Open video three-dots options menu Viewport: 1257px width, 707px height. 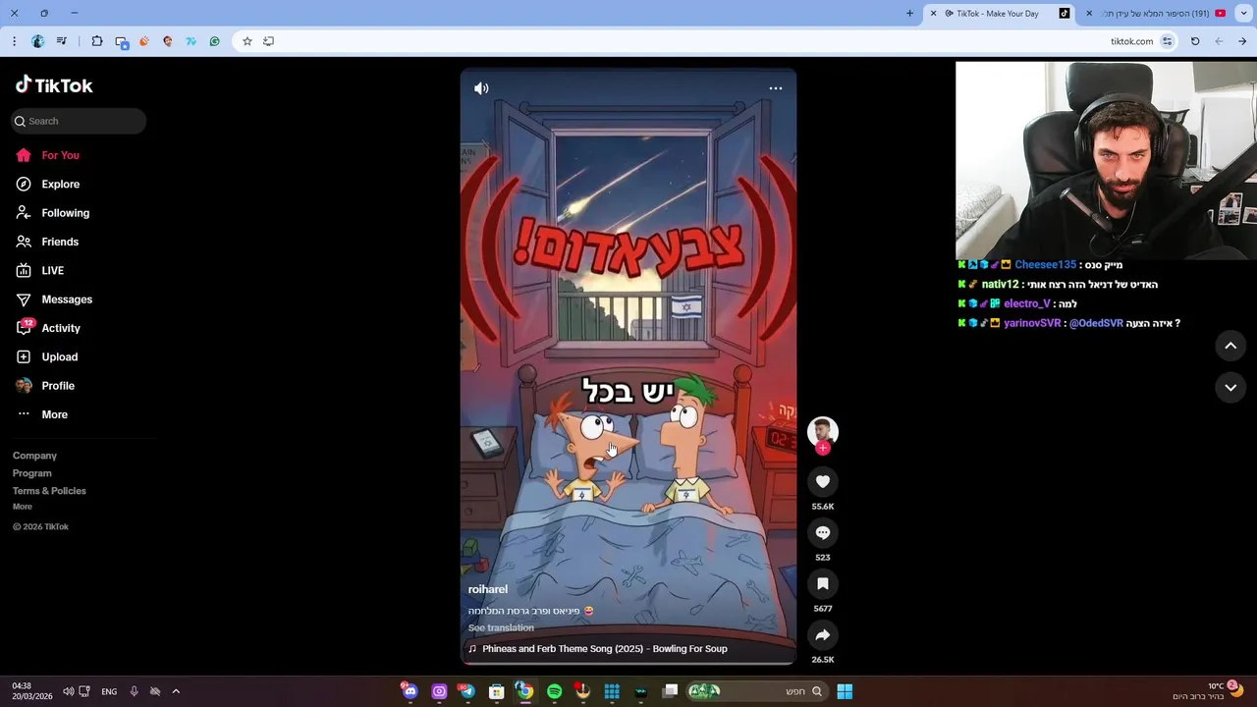click(x=776, y=88)
